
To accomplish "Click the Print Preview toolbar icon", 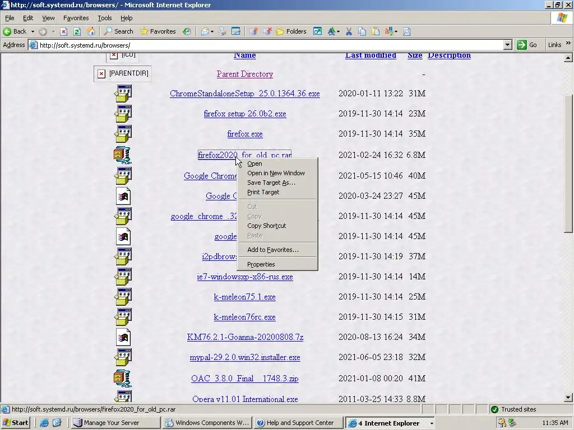I will coord(406,31).
